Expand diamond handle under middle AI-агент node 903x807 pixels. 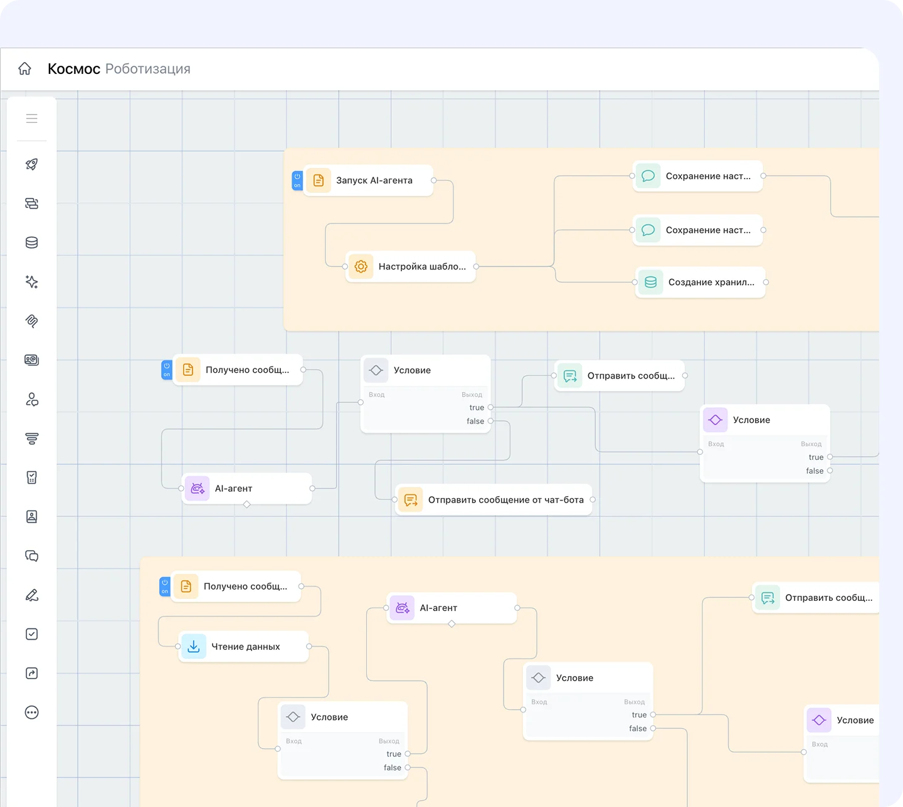click(x=247, y=504)
